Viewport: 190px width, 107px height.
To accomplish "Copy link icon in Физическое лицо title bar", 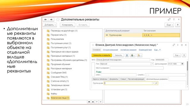I will coord(174,45).
